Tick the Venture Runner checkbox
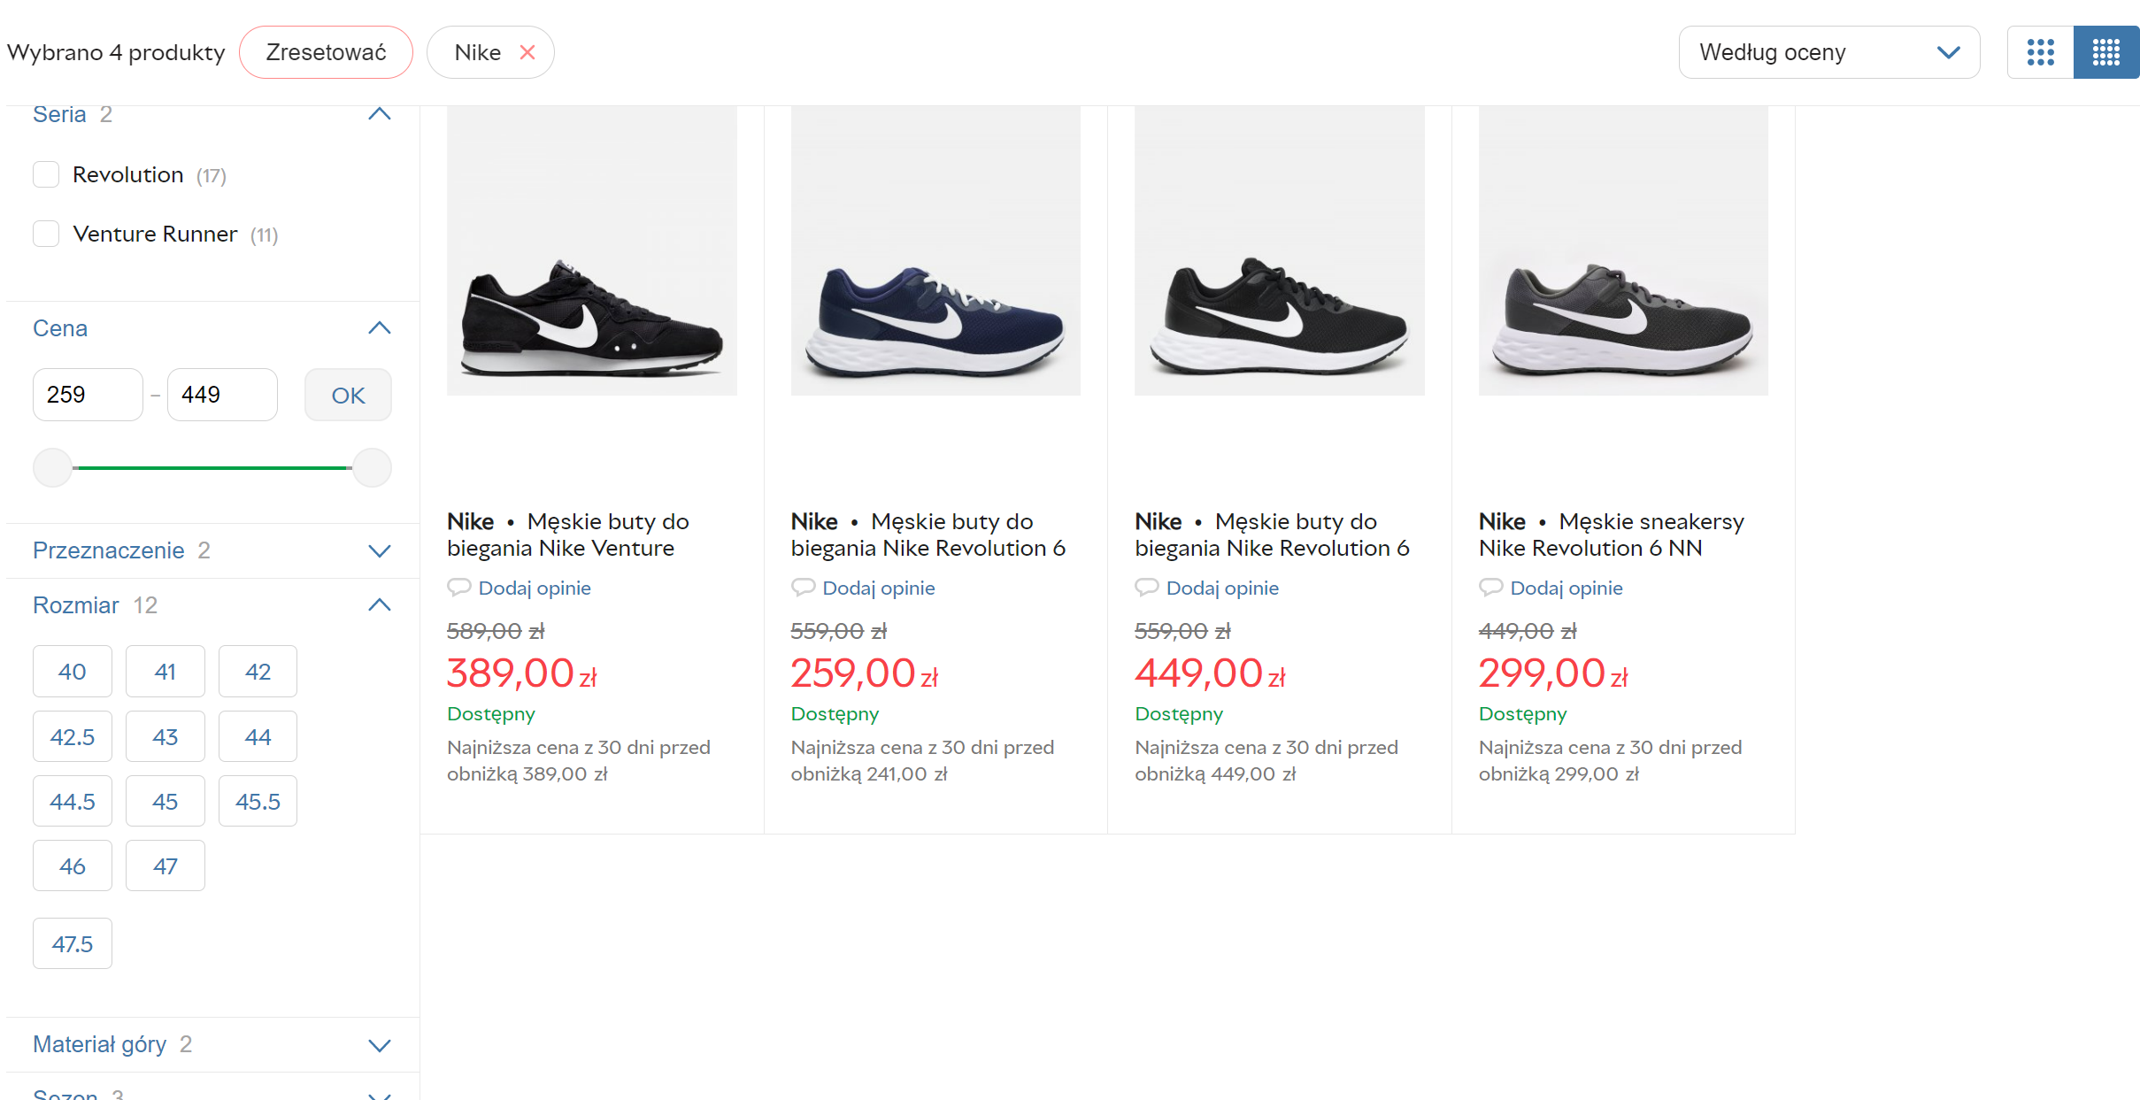 click(46, 234)
